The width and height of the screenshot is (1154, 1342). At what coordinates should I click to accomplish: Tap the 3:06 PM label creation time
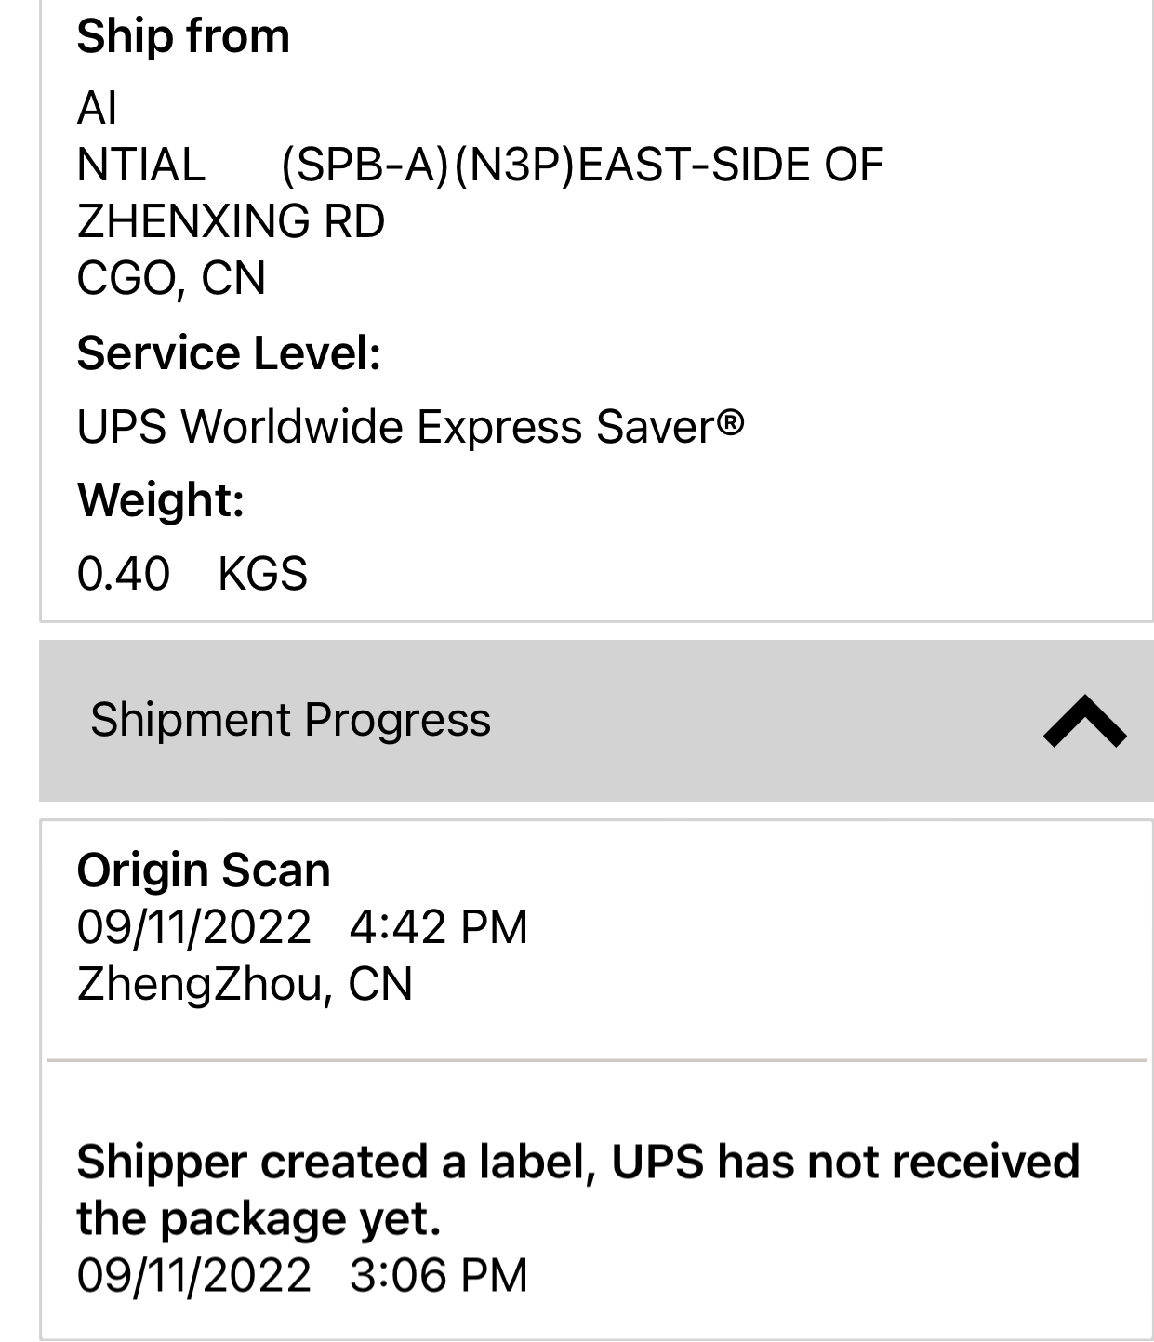(x=438, y=1275)
